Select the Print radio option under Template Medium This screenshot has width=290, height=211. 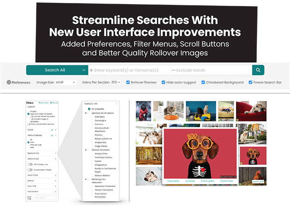click(29, 143)
